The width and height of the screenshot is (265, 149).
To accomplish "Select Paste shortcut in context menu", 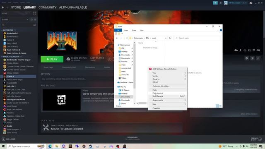I will click(x=167, y=93).
